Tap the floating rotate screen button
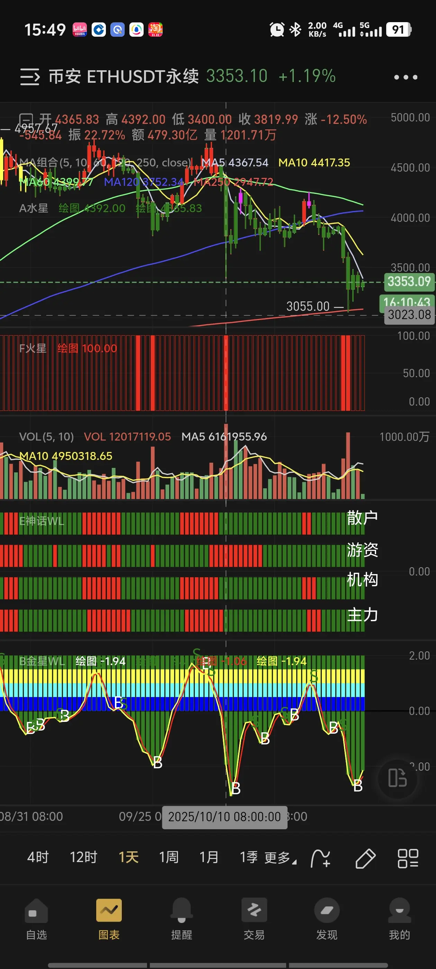 pos(397,778)
